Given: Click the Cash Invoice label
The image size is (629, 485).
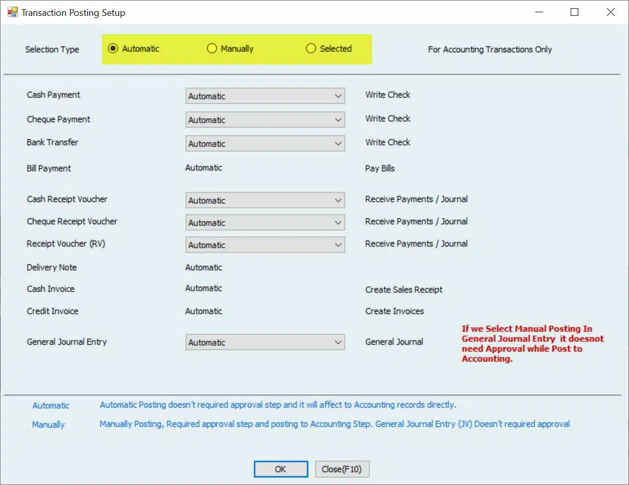Looking at the screenshot, I should [x=51, y=289].
